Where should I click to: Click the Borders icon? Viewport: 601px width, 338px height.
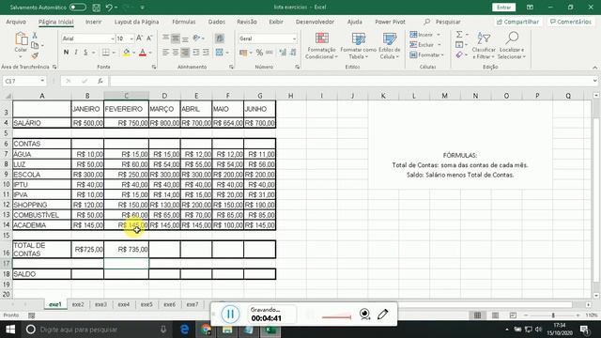point(106,53)
